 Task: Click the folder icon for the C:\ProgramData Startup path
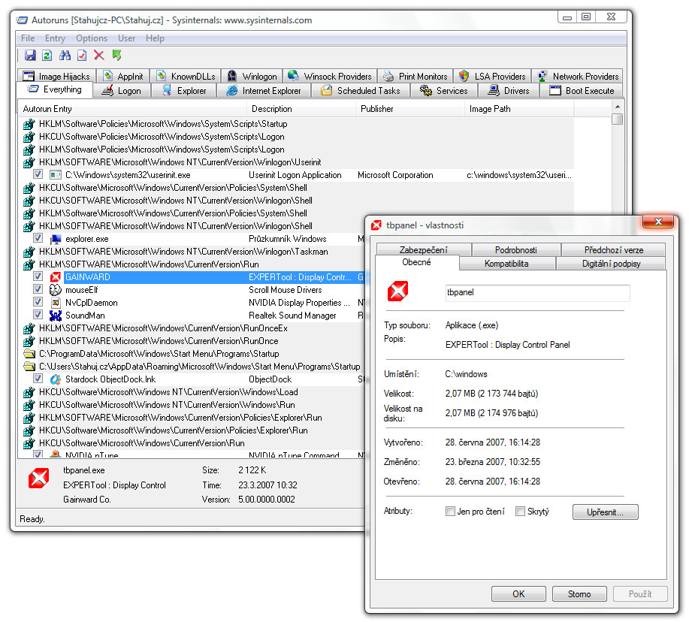tap(29, 354)
